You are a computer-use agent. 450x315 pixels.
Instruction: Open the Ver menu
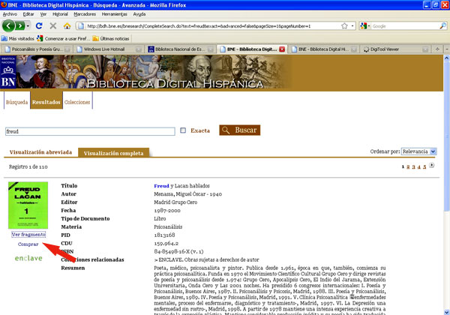coord(43,14)
